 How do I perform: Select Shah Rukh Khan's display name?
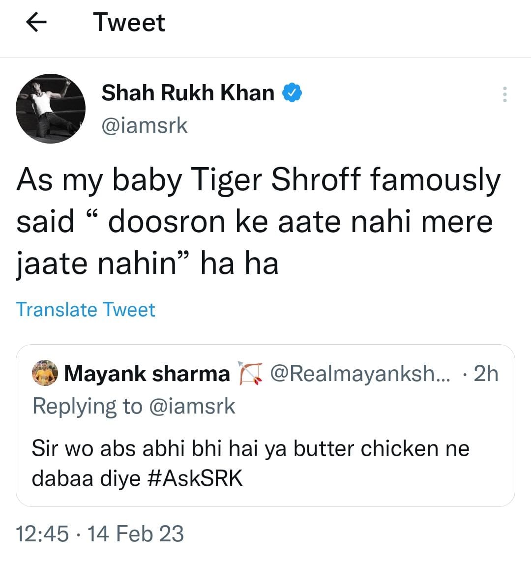tap(187, 91)
